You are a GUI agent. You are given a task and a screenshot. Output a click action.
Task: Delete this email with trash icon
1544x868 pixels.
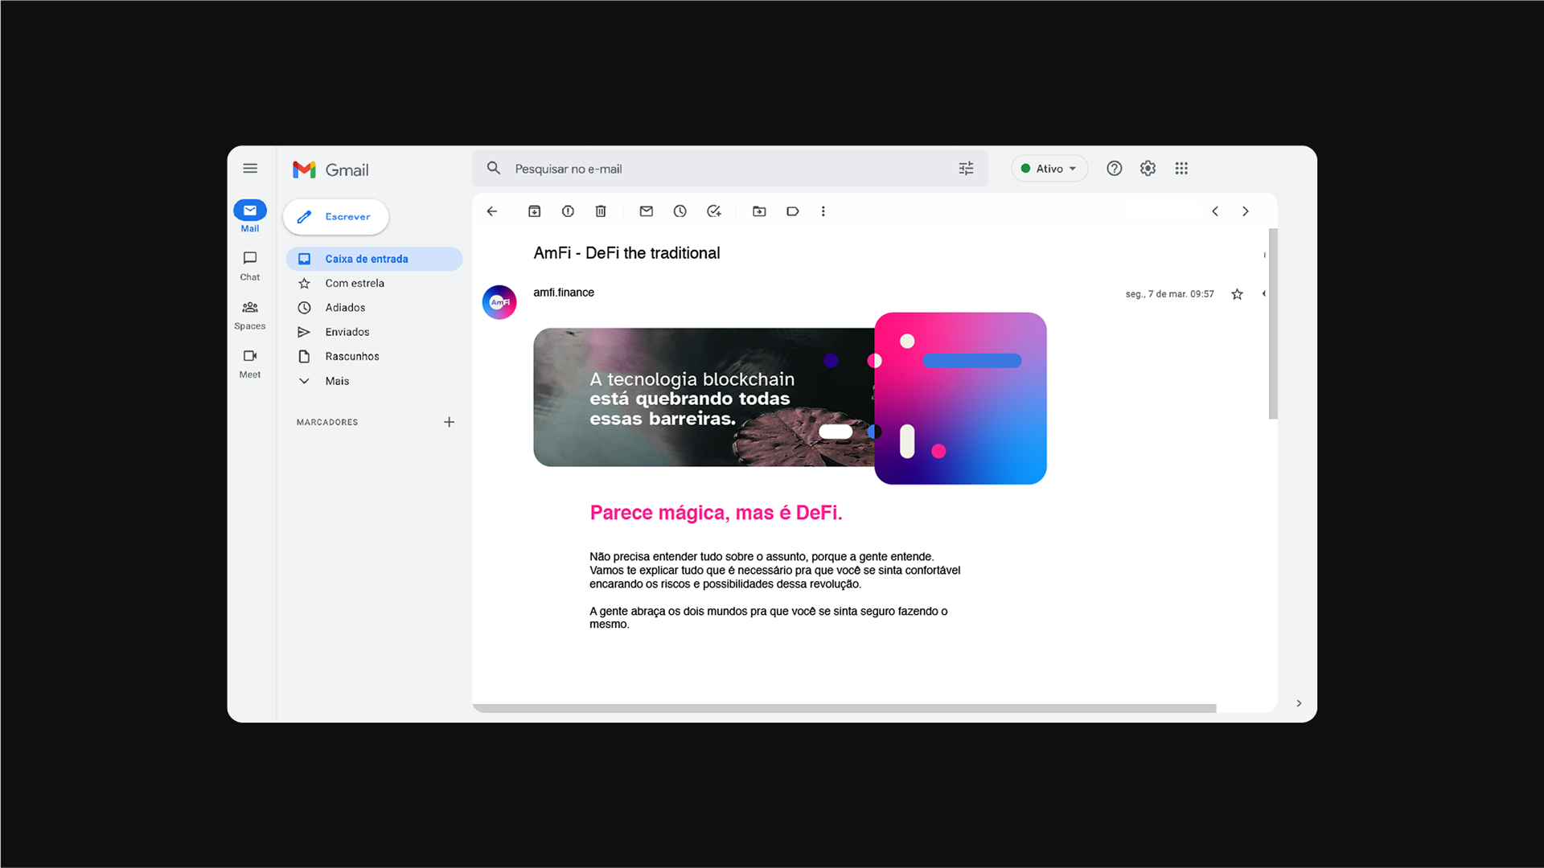click(601, 211)
